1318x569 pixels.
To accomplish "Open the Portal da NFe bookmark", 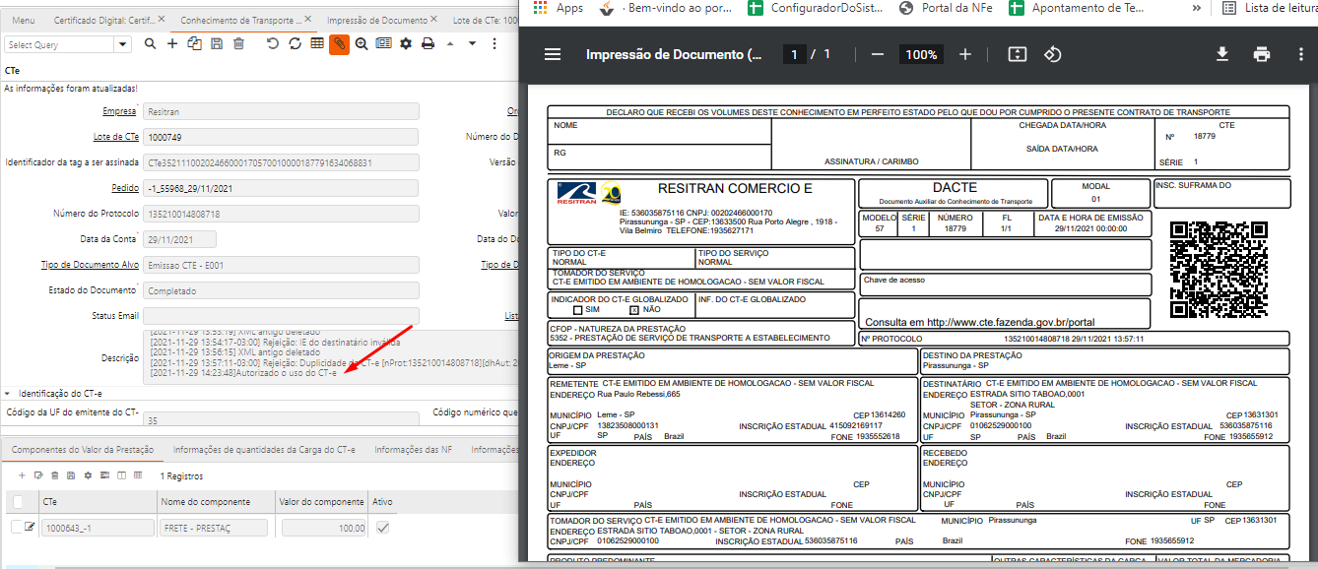I will click(x=947, y=8).
